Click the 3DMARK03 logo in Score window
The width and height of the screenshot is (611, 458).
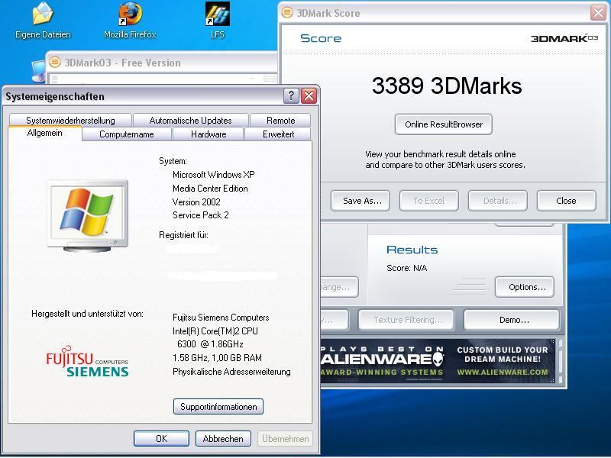pyautogui.click(x=564, y=38)
